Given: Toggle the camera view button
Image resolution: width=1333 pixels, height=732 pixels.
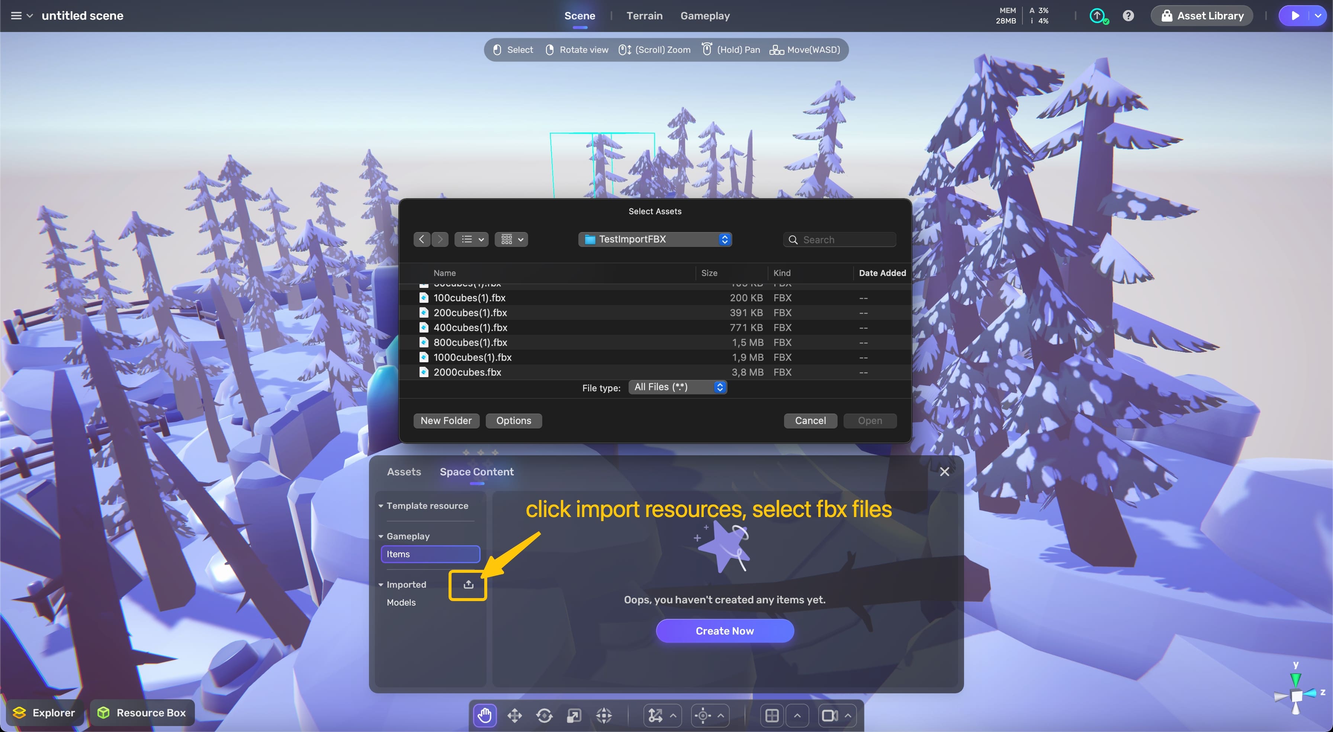Looking at the screenshot, I should click(x=829, y=715).
